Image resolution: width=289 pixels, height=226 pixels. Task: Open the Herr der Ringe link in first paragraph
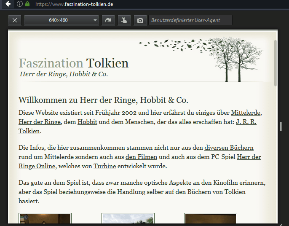point(40,122)
